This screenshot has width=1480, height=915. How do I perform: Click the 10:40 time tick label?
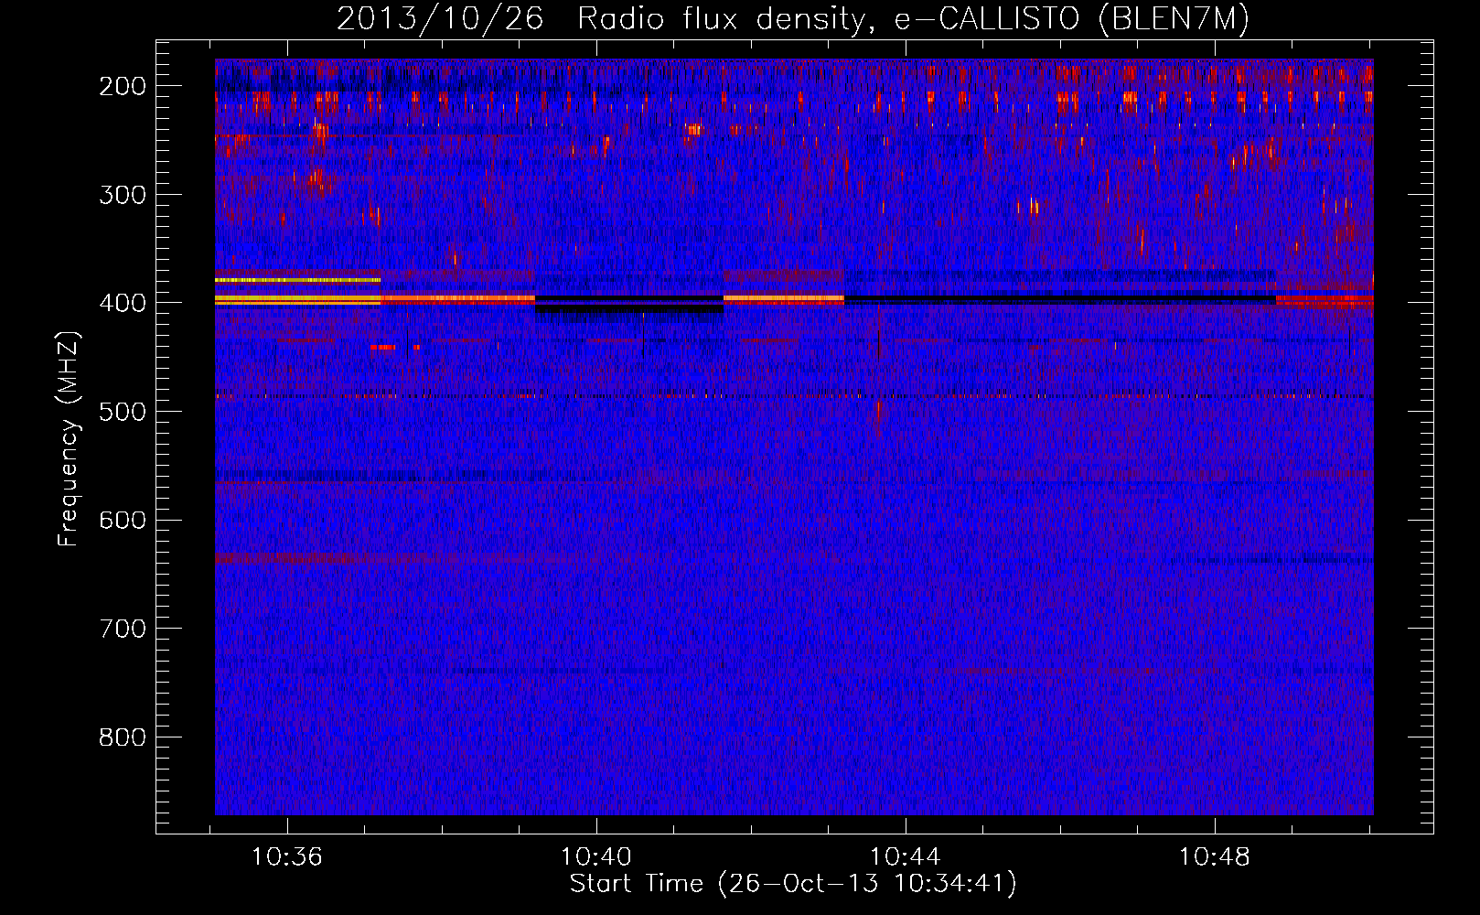coord(596,857)
